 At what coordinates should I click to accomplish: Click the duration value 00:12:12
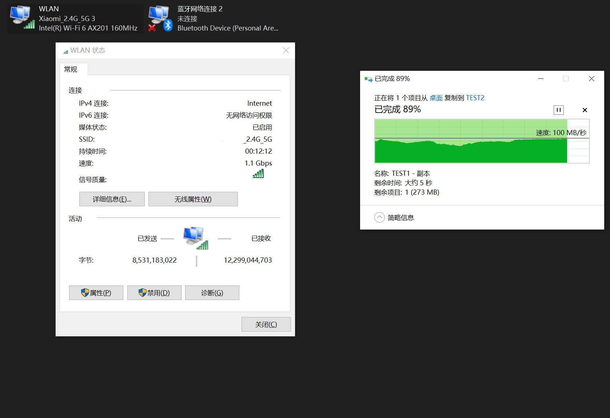point(258,151)
